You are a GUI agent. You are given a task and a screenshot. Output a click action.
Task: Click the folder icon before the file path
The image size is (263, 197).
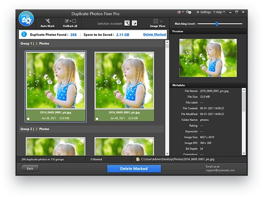point(138,159)
